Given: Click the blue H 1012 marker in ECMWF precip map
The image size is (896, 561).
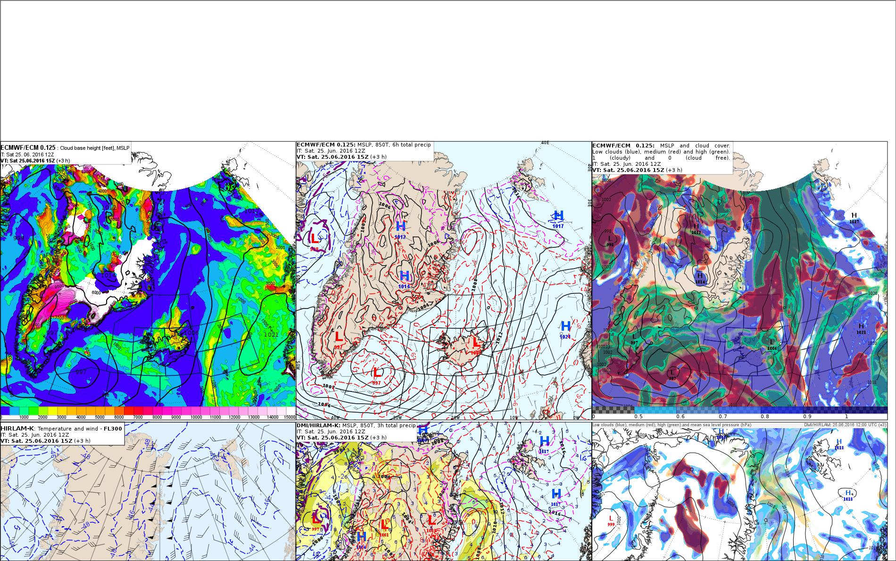Looking at the screenshot, I should pyautogui.click(x=400, y=229).
